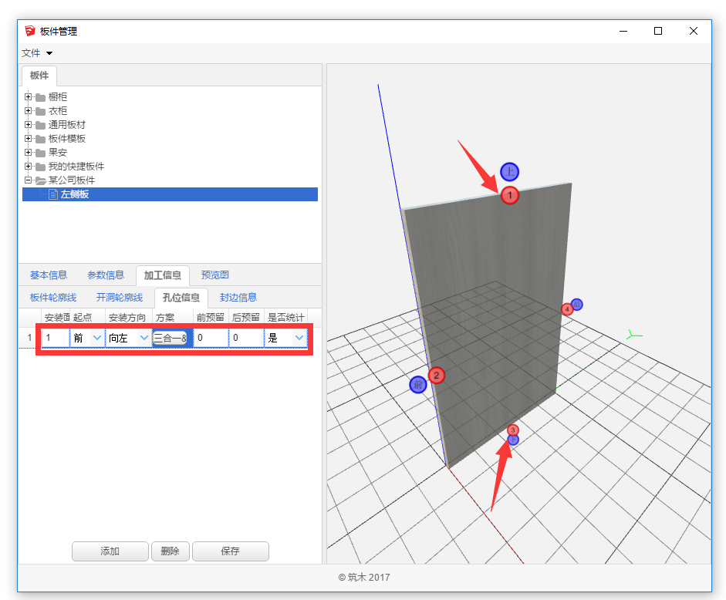Image resolution: width=726 pixels, height=600 pixels.
Task: Click the blue 上 direction marker
Action: (509, 172)
